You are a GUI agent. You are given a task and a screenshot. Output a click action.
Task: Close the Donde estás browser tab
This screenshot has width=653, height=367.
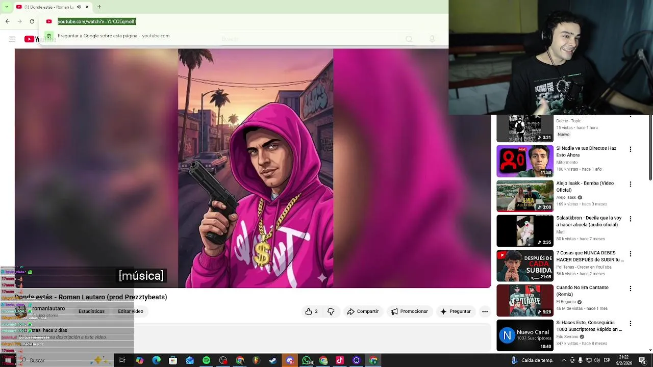[x=87, y=7]
